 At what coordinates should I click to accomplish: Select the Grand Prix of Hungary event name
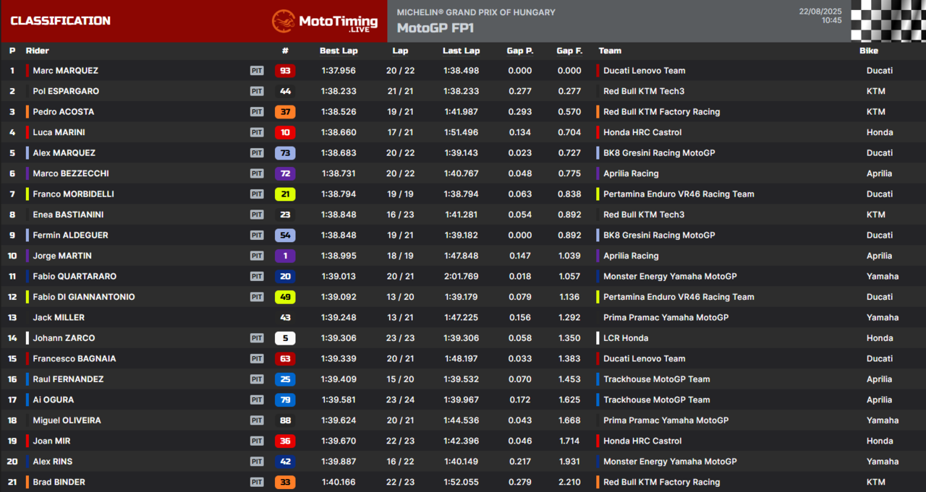(x=476, y=12)
